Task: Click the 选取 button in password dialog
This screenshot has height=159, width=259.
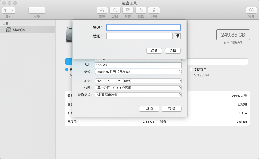Action: pos(173,50)
